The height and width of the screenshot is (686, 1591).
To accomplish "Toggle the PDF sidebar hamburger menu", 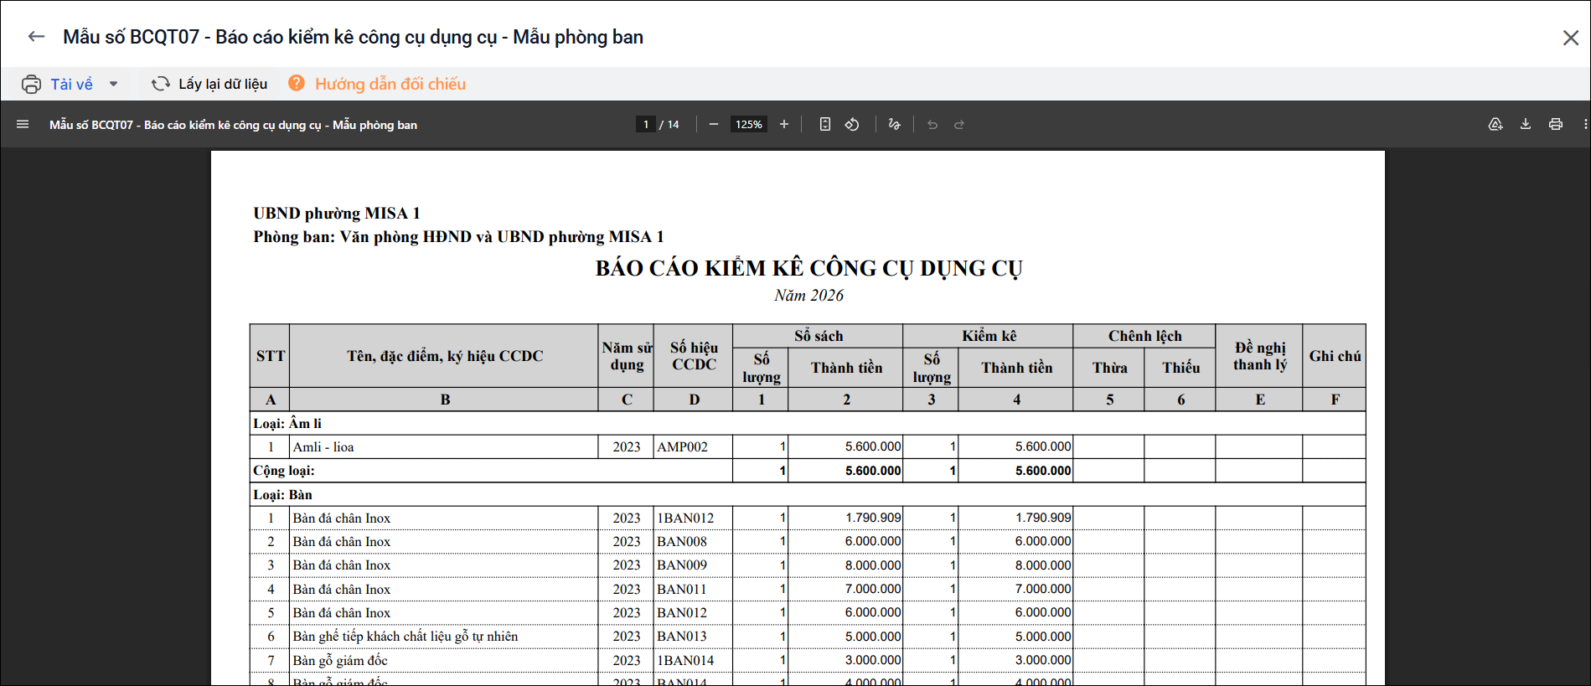I will pyautogui.click(x=23, y=124).
